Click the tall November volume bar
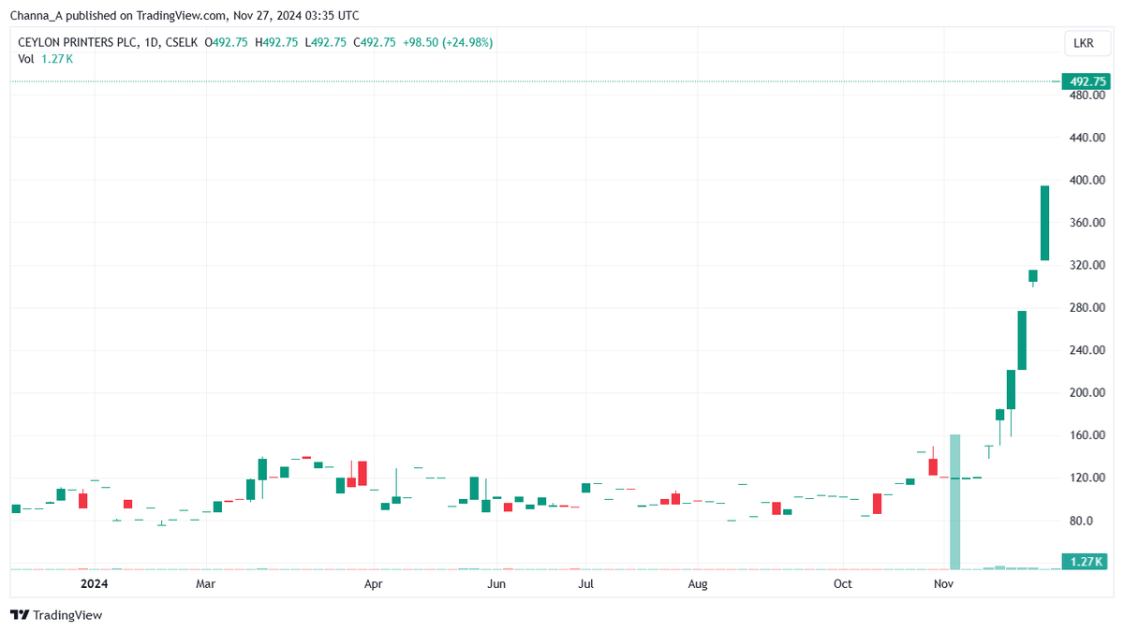Image resolution: width=1124 pixels, height=632 pixels. click(955, 501)
